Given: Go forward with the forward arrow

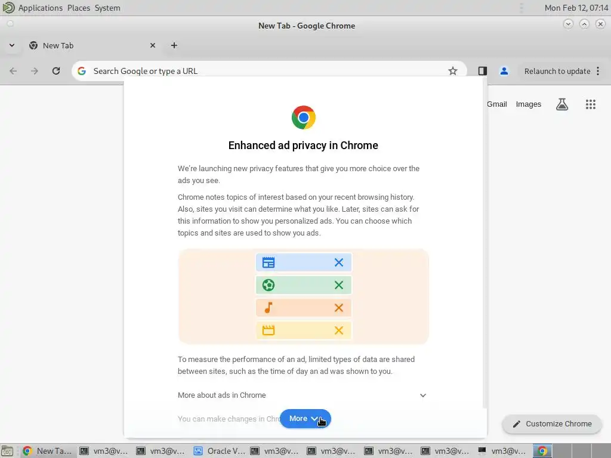Looking at the screenshot, I should click(x=35, y=71).
